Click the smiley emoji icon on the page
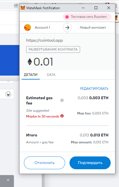Image resolution: width=119 pixels, height=187 pixels. [8, 94]
